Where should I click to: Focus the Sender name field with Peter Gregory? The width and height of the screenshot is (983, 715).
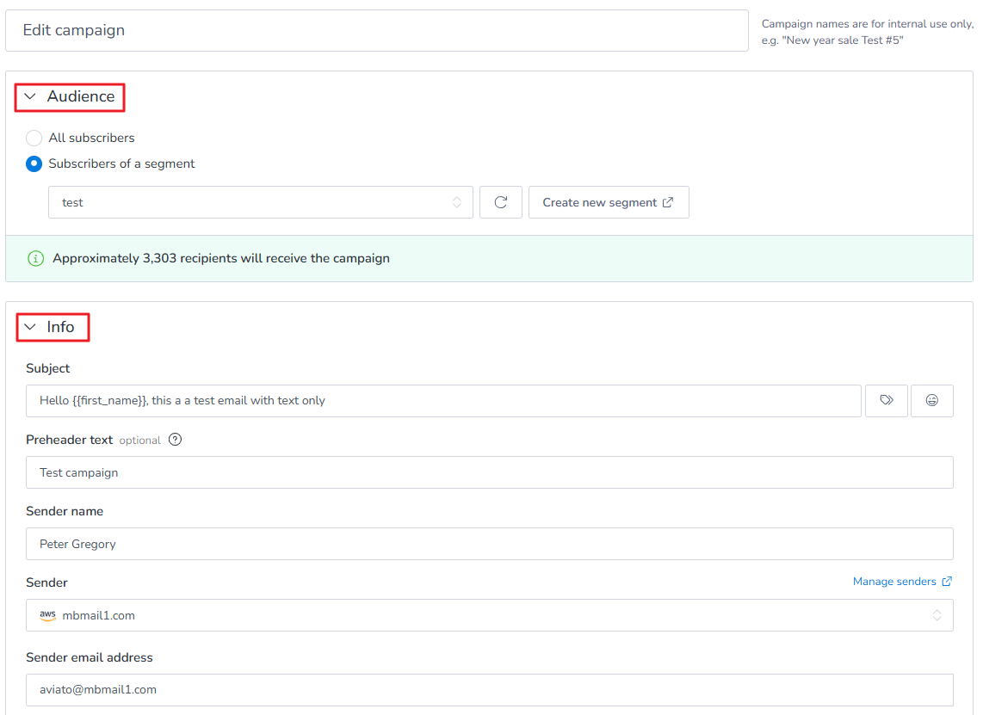point(489,544)
